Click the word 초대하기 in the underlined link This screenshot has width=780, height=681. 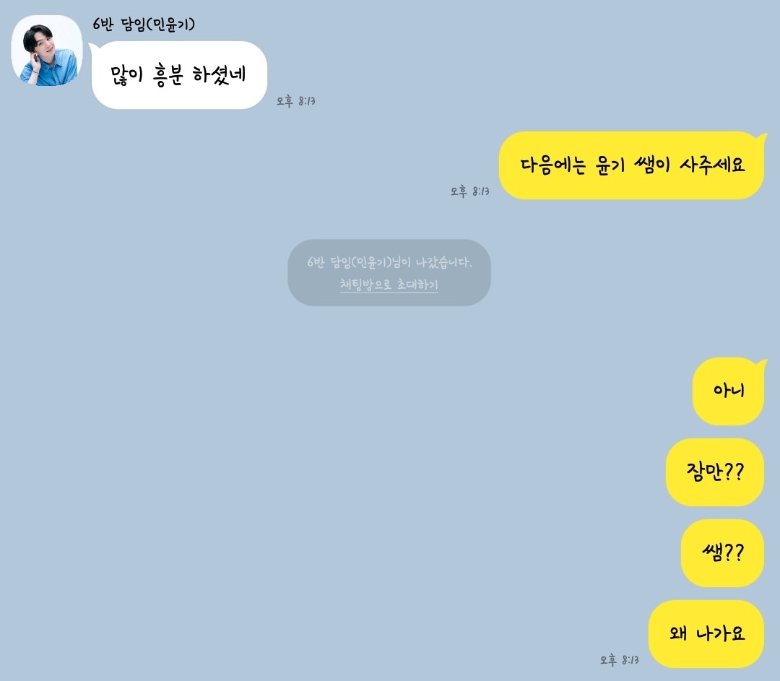point(417,285)
